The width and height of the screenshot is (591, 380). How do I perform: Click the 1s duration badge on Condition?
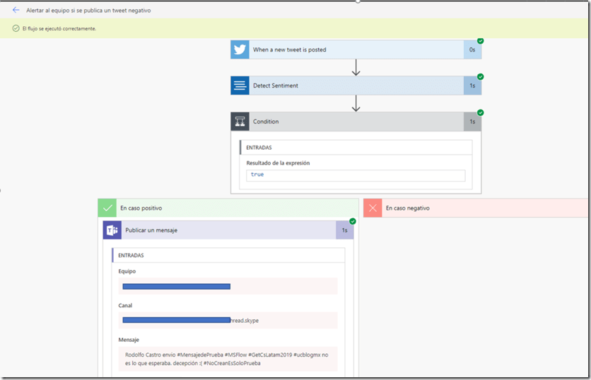click(x=472, y=121)
